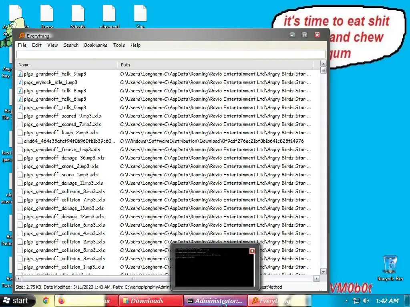410x307 pixels.
Task: Click the down arrow of results scrollbar
Action: tap(323, 272)
